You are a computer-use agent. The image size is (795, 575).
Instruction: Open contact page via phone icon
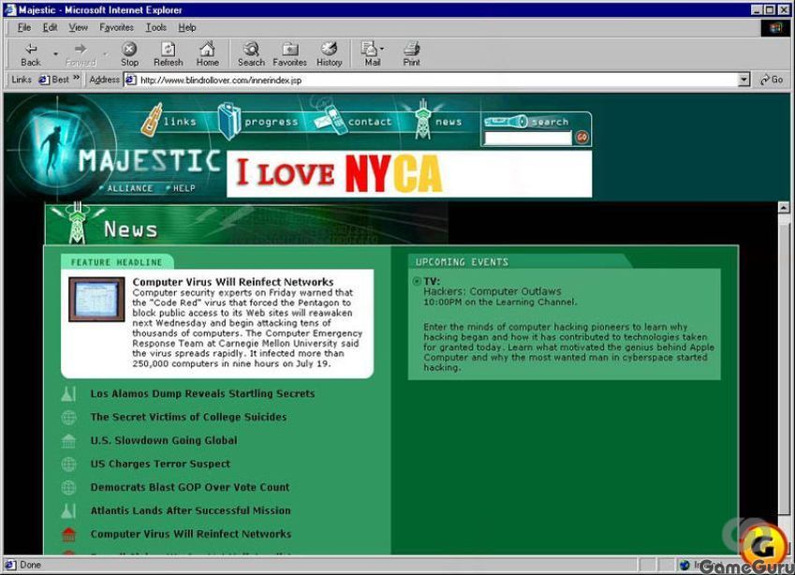331,120
